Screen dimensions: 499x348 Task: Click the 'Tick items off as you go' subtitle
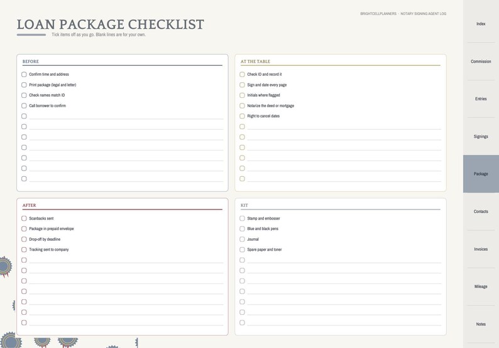tap(99, 34)
